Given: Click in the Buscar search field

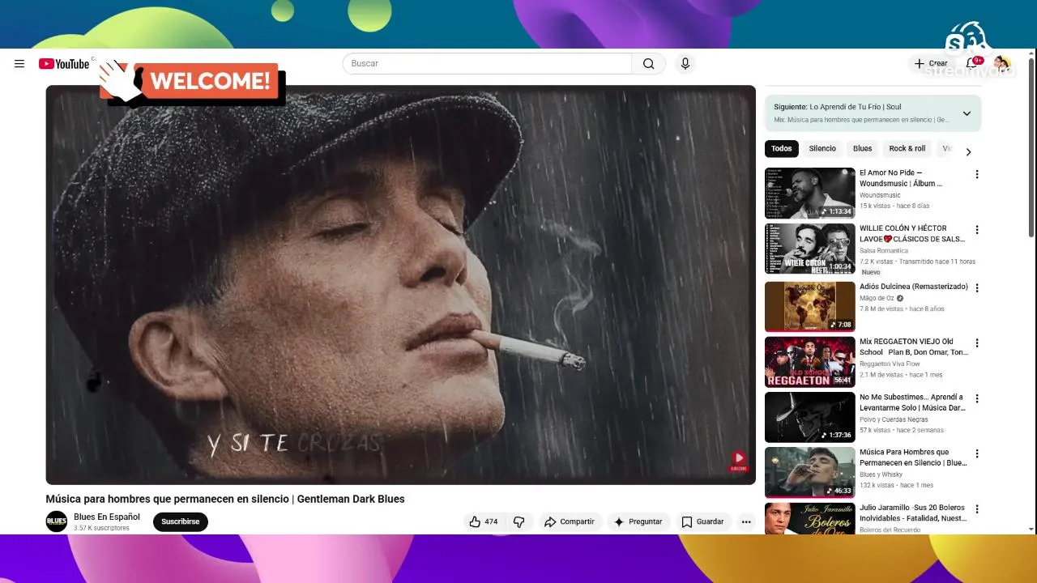Looking at the screenshot, I should [487, 64].
